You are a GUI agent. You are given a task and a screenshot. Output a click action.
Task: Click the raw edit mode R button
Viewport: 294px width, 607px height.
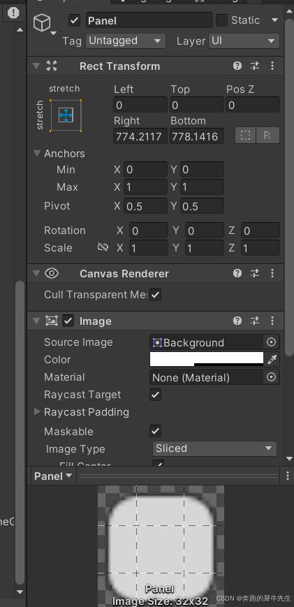[267, 136]
